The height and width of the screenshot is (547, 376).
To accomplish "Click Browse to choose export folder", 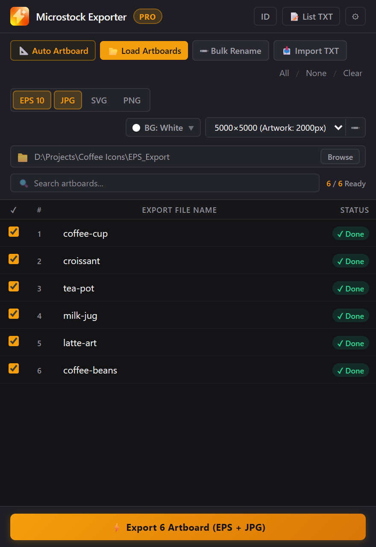I will (x=340, y=157).
